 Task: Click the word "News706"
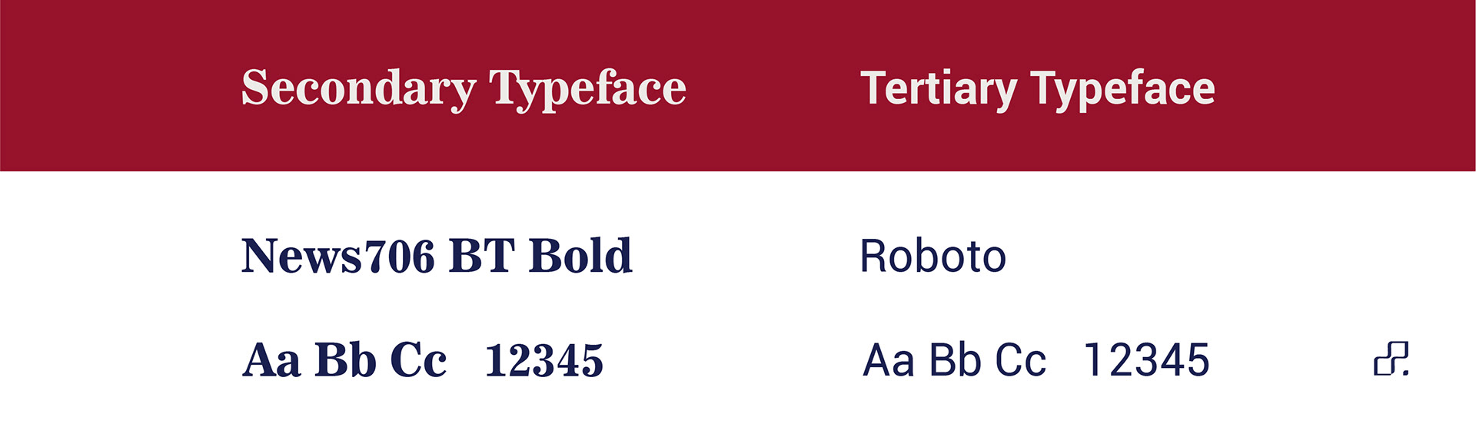(338, 256)
